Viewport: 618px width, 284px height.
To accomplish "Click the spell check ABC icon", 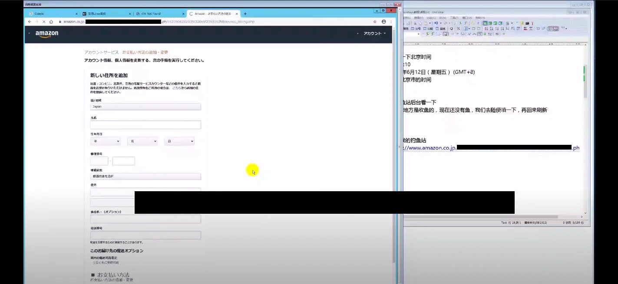I will pyautogui.click(x=525, y=29).
